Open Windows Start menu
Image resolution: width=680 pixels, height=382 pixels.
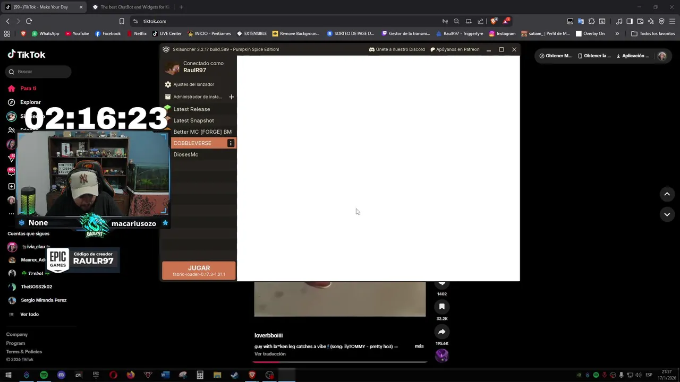point(8,375)
